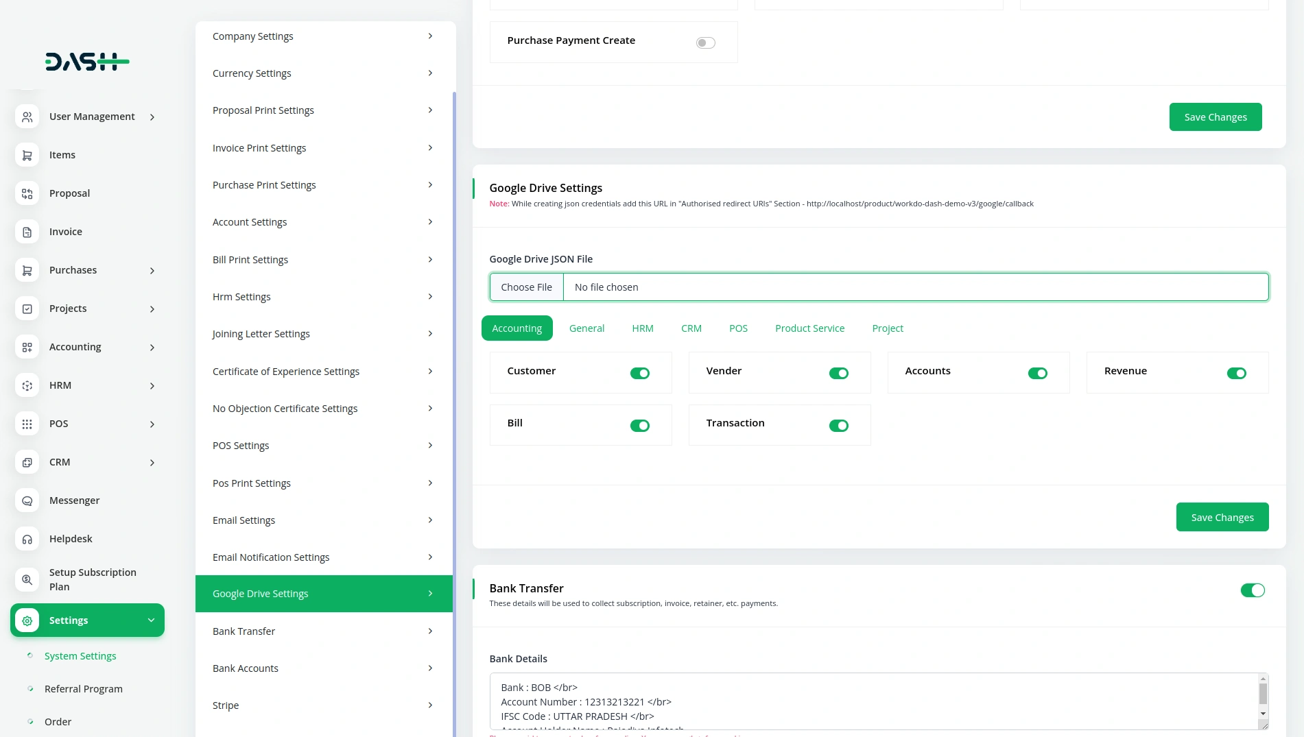Select the Setup Subscription Plan magnifier icon
The width and height of the screenshot is (1304, 737).
(x=27, y=579)
